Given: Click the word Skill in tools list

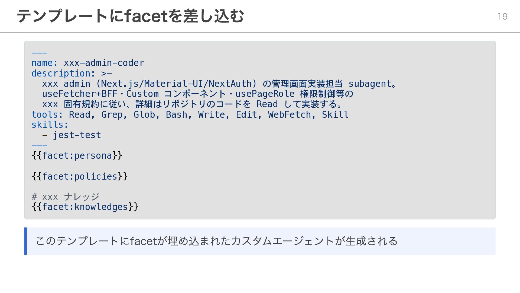Looking at the screenshot, I should coord(335,115).
